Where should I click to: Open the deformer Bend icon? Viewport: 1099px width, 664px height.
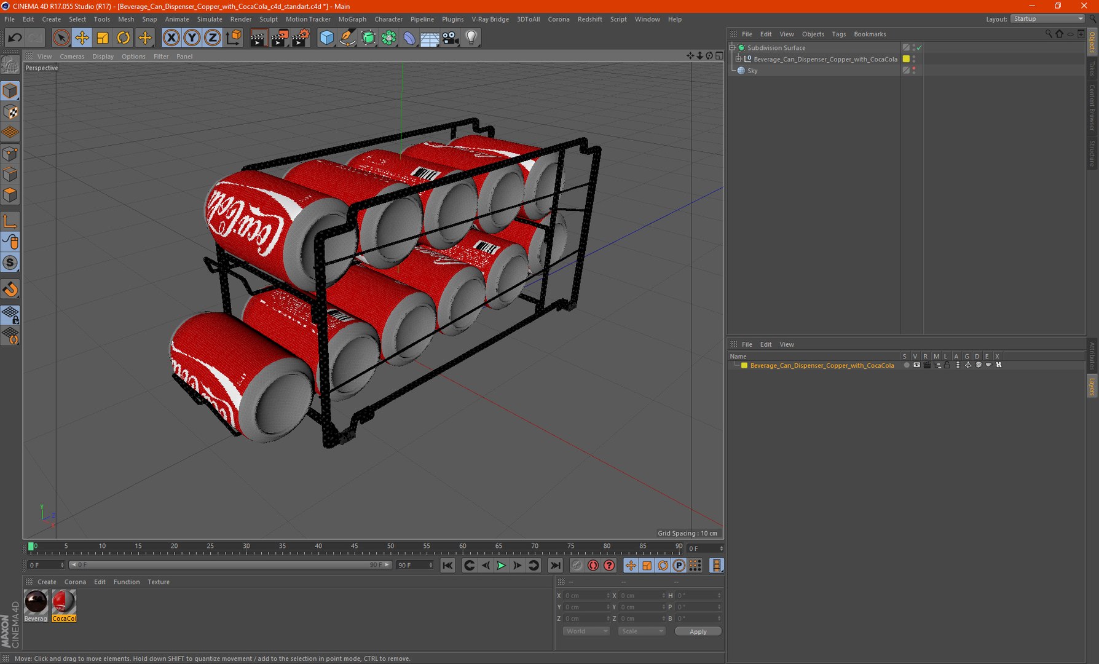click(409, 38)
